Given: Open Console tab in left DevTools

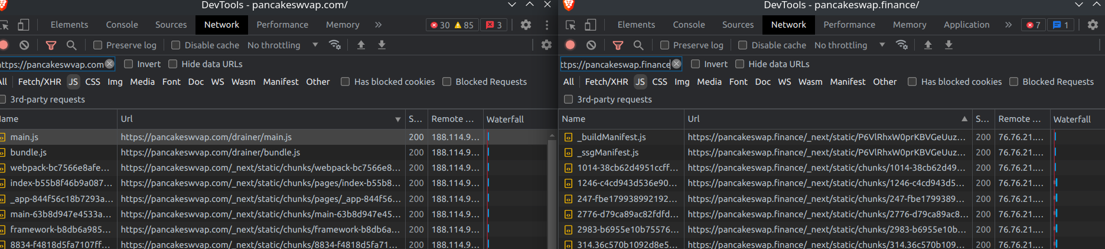Looking at the screenshot, I should coord(122,25).
